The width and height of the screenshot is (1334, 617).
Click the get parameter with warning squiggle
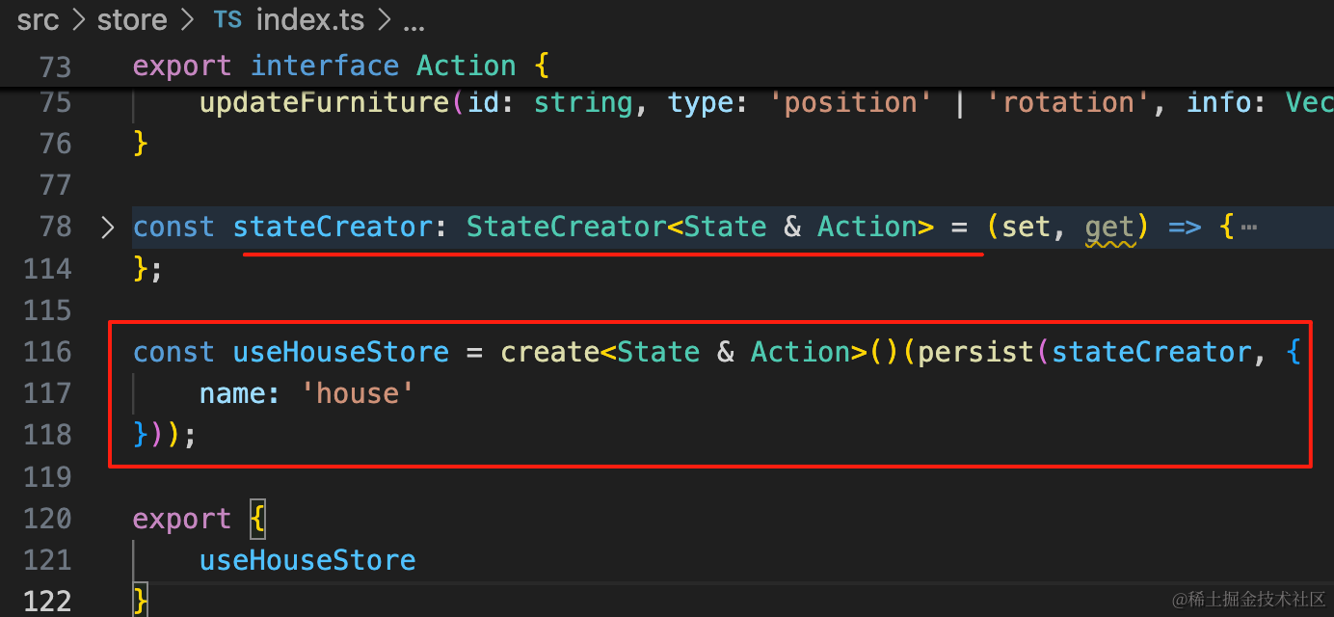coord(1109,228)
